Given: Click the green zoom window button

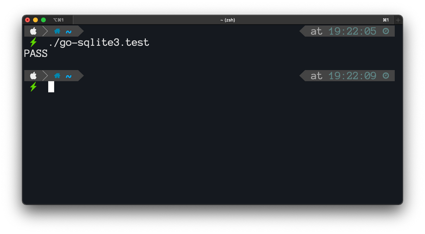Looking at the screenshot, I should click(x=43, y=20).
